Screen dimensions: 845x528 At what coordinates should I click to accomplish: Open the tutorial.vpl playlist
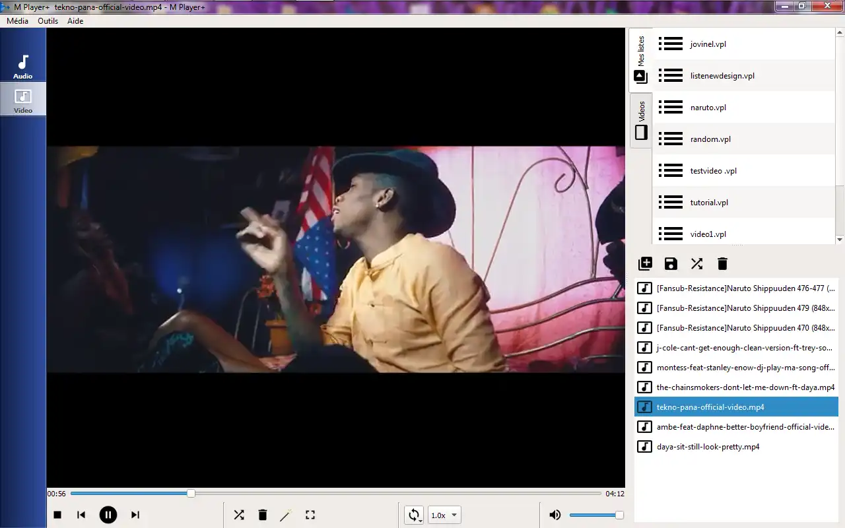click(744, 203)
